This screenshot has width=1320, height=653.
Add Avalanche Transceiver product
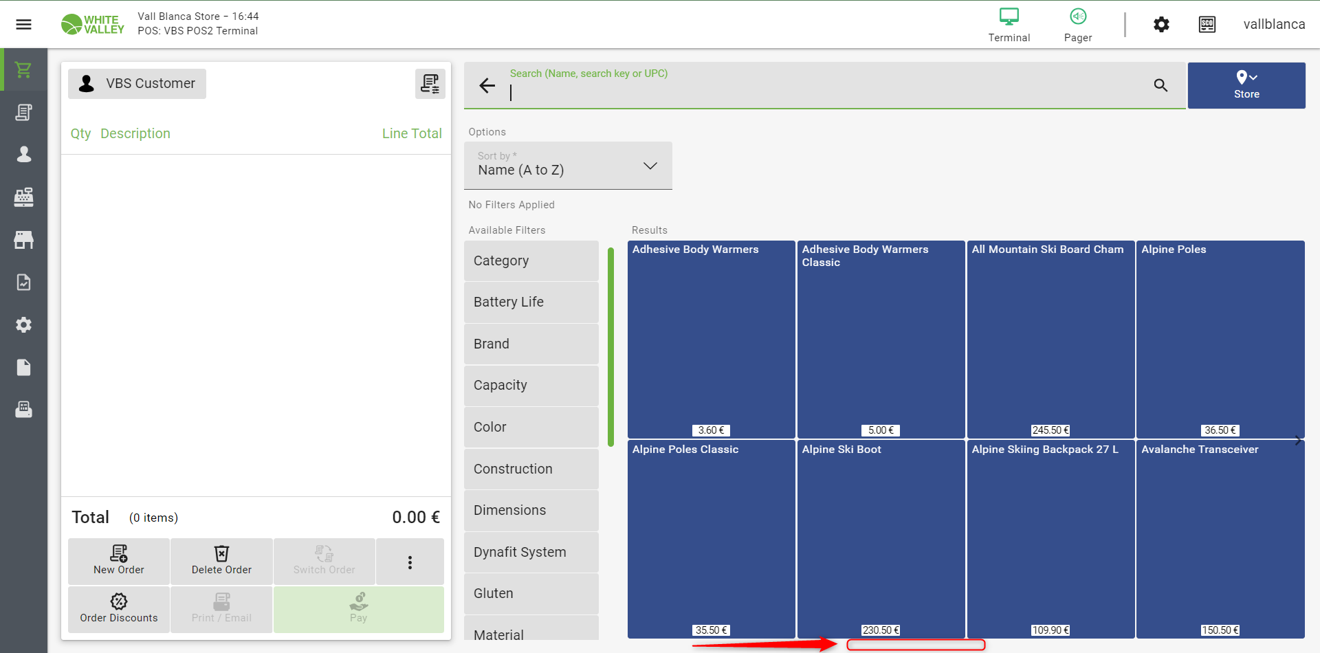pyautogui.click(x=1220, y=540)
